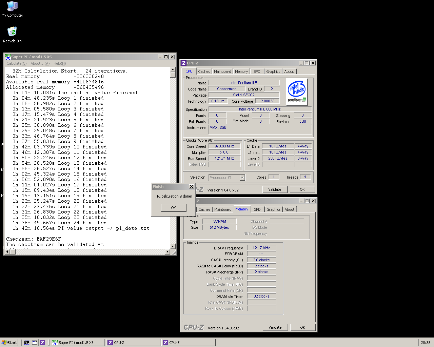434x347 pixels.
Task: Click Super PI horizontal scrollbar right arrow
Action: pos(167,252)
